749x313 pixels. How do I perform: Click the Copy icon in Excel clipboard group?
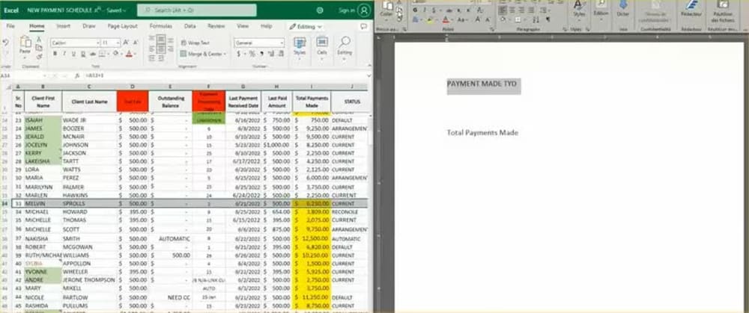tap(39, 48)
